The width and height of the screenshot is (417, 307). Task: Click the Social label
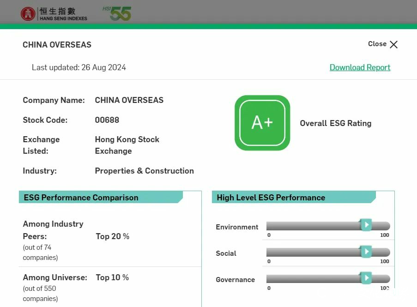coord(226,253)
